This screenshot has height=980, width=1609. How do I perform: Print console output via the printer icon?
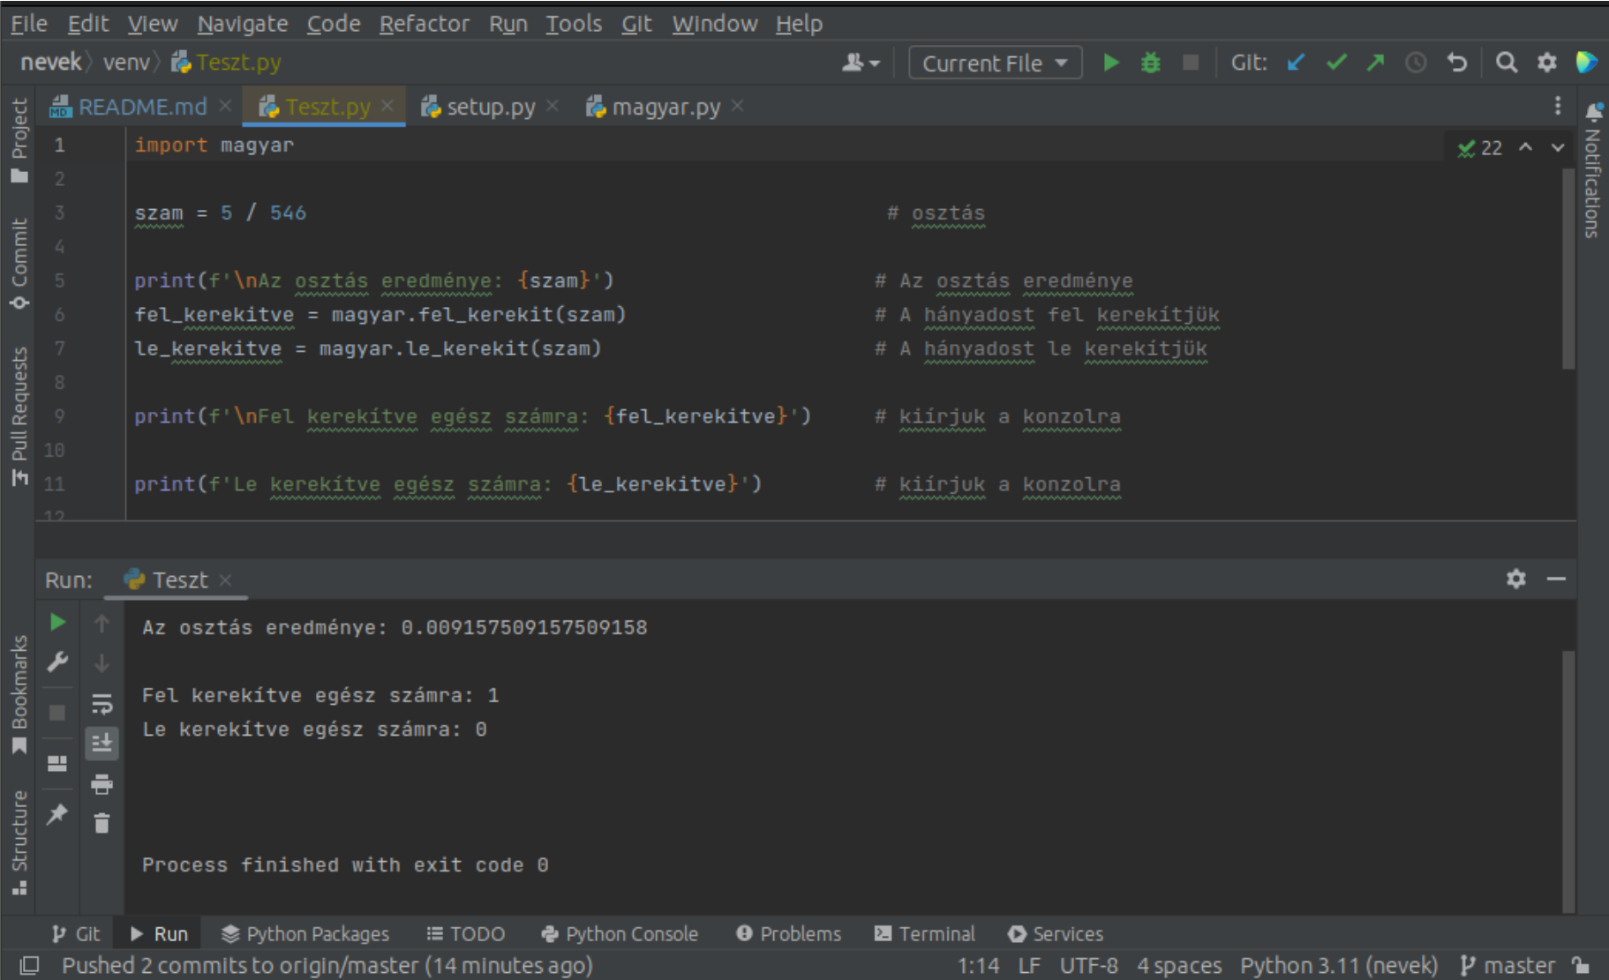click(101, 784)
